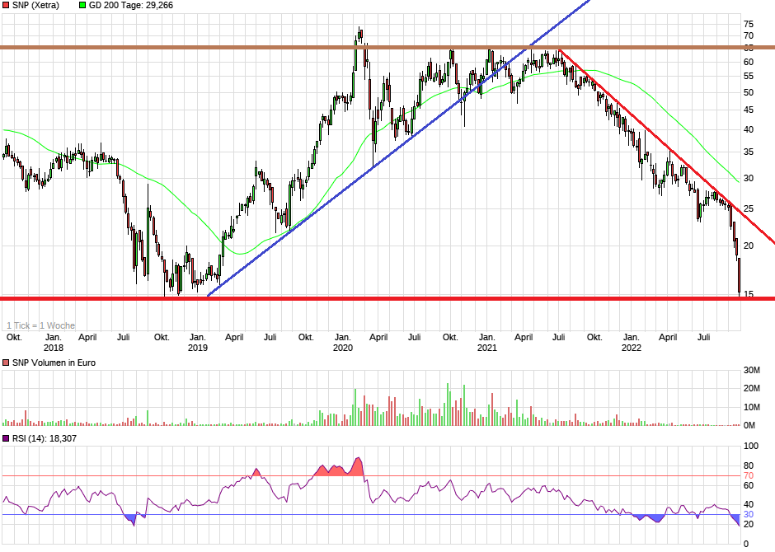Click the price axis value 75
Screen dimensions: 775x552
749,24
